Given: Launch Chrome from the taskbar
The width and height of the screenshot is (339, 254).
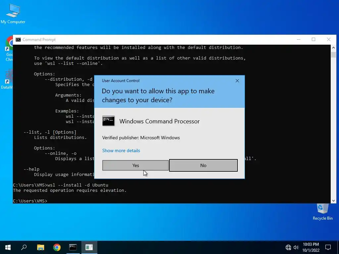Looking at the screenshot, I should click(x=57, y=247).
